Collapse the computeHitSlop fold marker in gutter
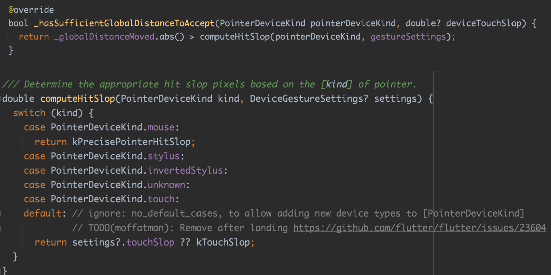 [1, 99]
